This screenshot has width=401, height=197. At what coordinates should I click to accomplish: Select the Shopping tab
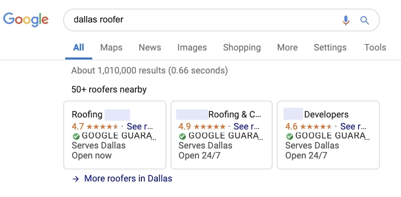242,47
